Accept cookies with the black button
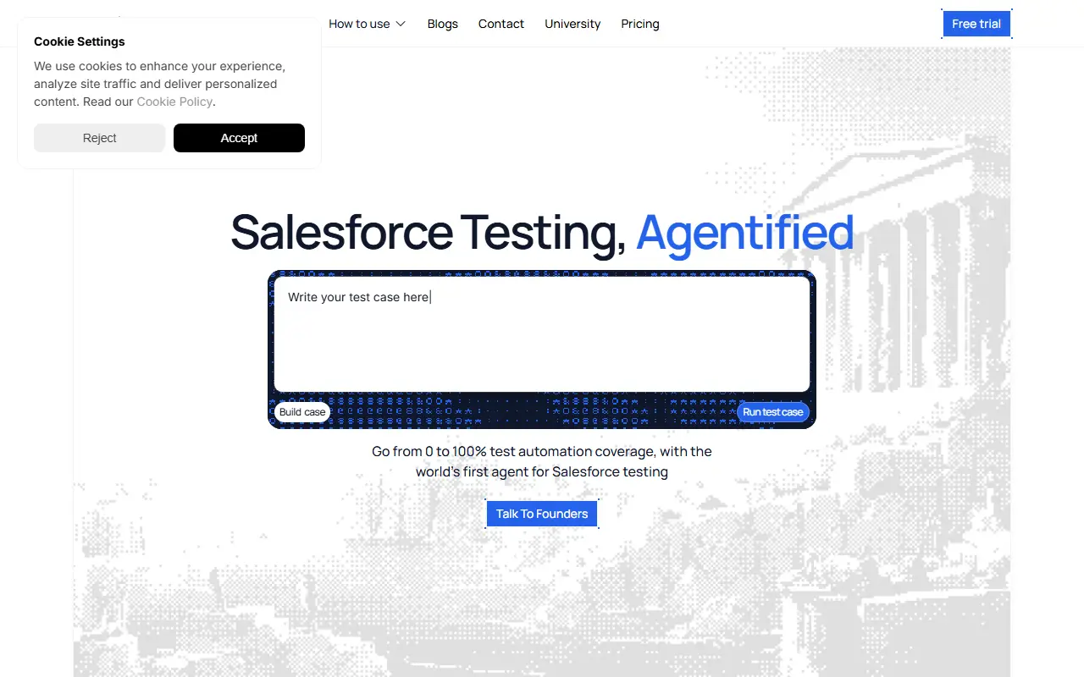The height and width of the screenshot is (677, 1084). pos(239,138)
